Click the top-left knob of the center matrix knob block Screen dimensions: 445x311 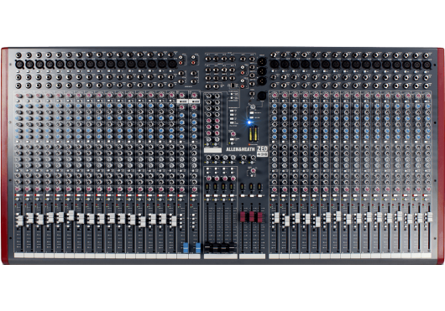(208, 96)
